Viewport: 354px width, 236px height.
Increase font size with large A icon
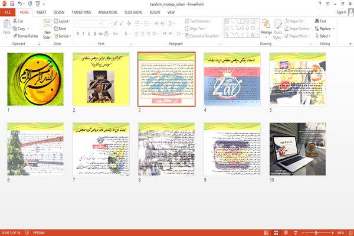[116, 24]
